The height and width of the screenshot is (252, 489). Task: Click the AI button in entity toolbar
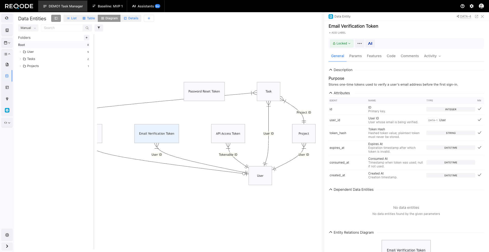[370, 43]
